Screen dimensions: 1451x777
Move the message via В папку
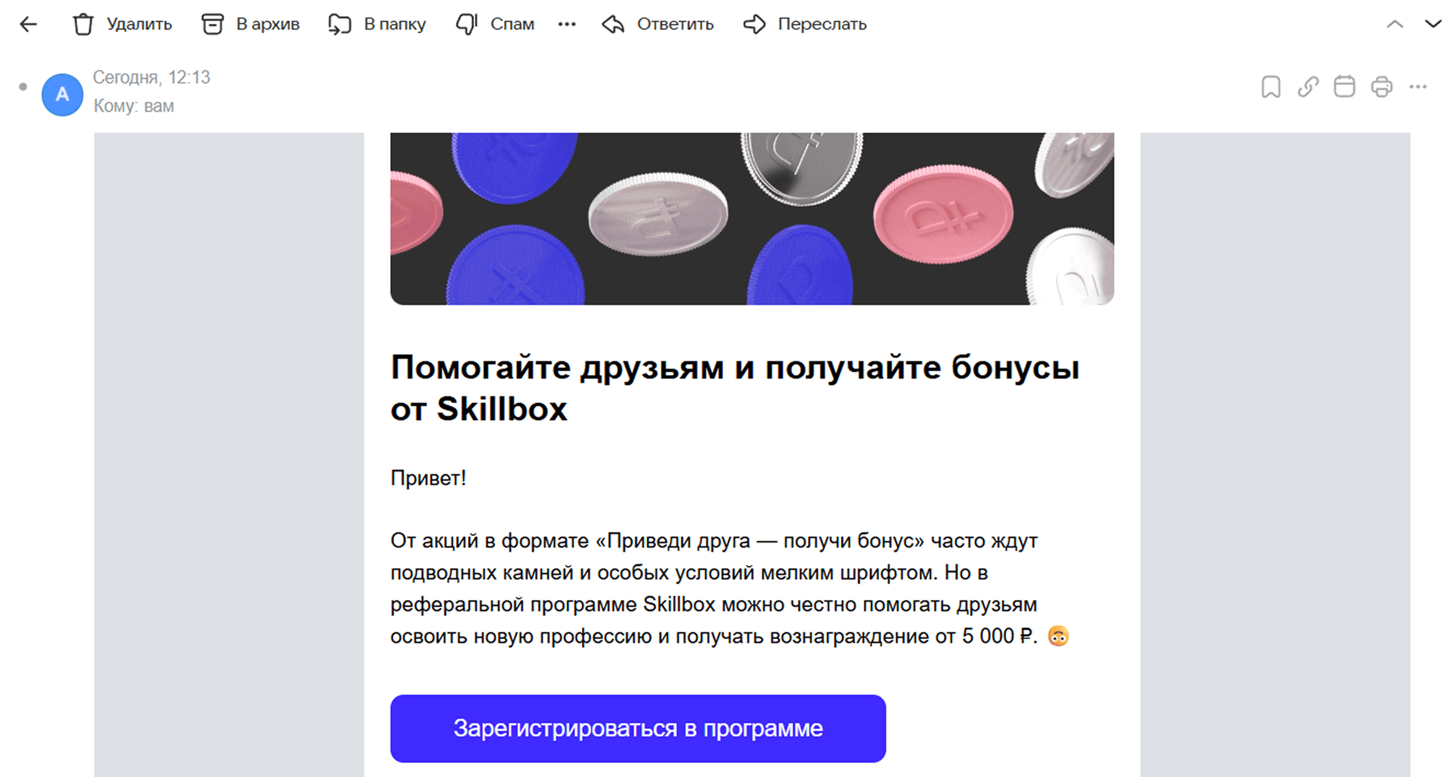tap(377, 24)
